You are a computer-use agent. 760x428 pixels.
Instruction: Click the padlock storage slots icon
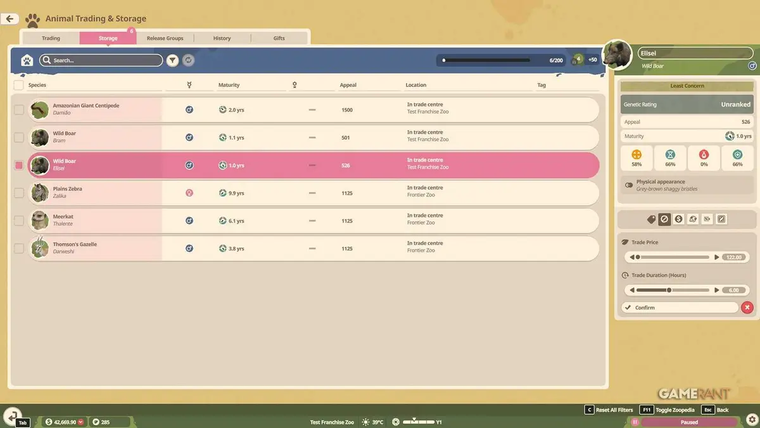[577, 60]
